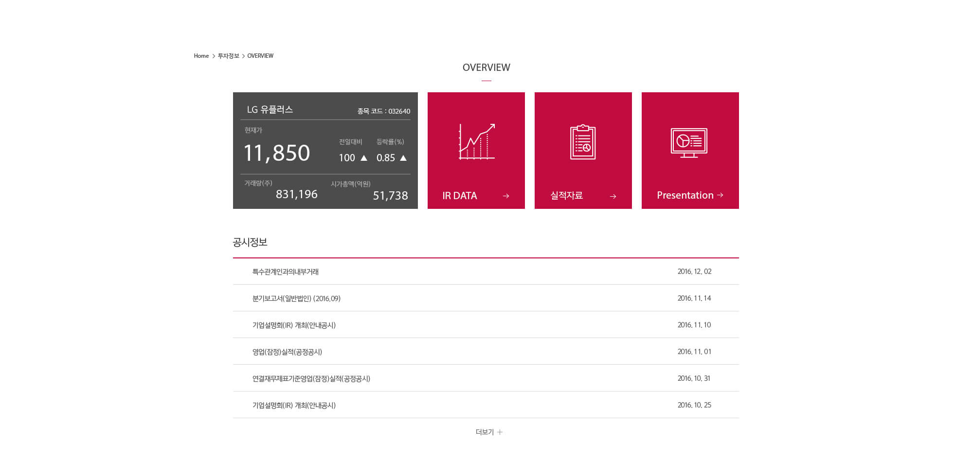This screenshot has width=973, height=476.
Task: Click the arrow next to Presentation
Action: (x=720, y=195)
